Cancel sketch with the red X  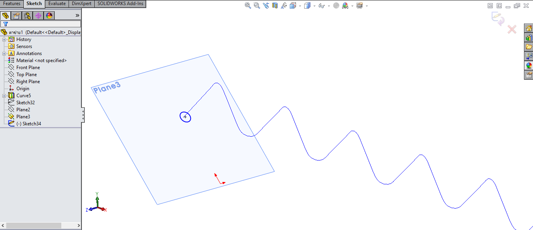pos(512,29)
